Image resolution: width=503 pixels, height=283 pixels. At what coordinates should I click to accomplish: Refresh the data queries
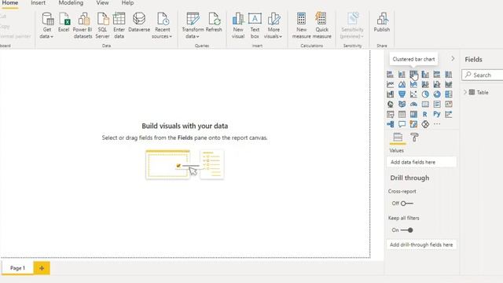tap(214, 22)
